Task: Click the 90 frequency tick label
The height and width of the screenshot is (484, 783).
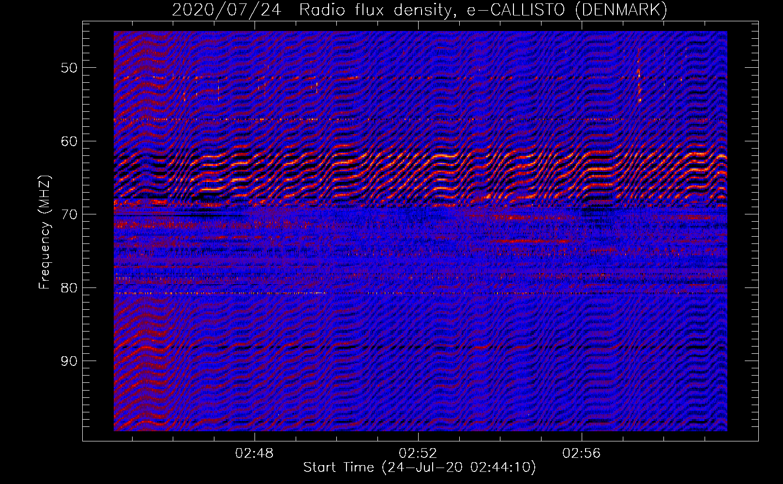Action: tap(69, 361)
